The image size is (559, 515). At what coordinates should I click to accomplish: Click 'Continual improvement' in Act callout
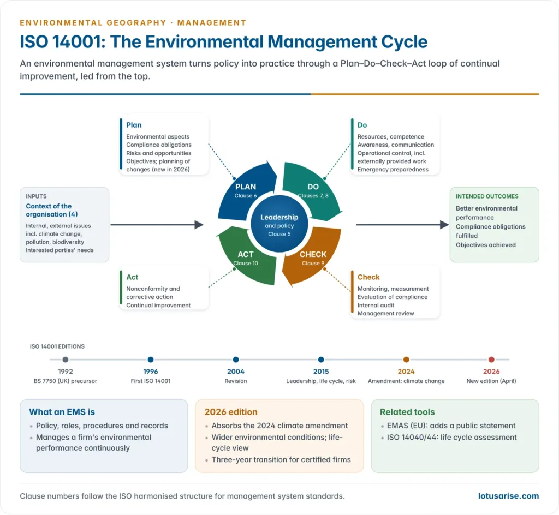tap(158, 305)
